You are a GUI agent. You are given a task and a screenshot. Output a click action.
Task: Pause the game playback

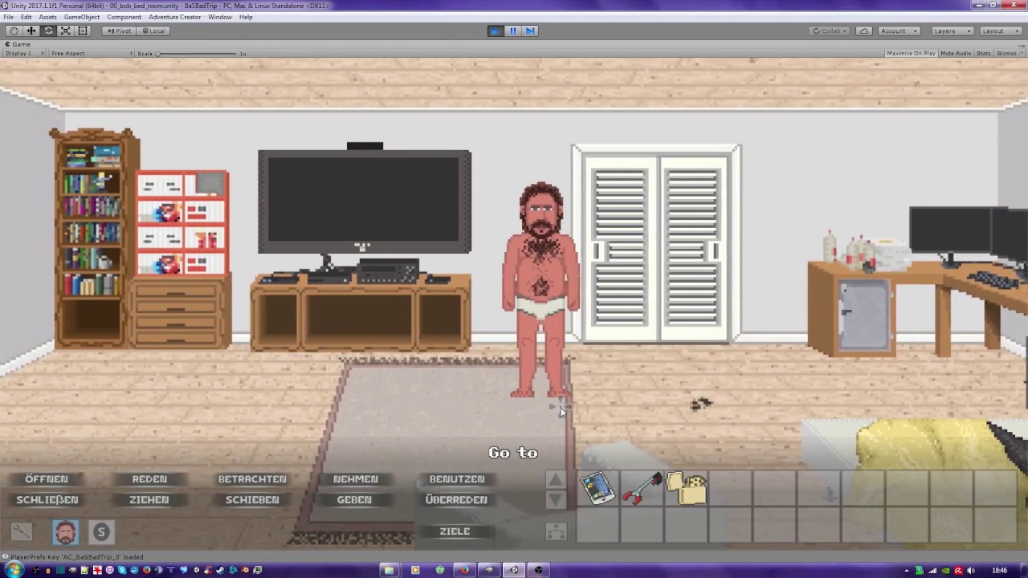point(513,31)
